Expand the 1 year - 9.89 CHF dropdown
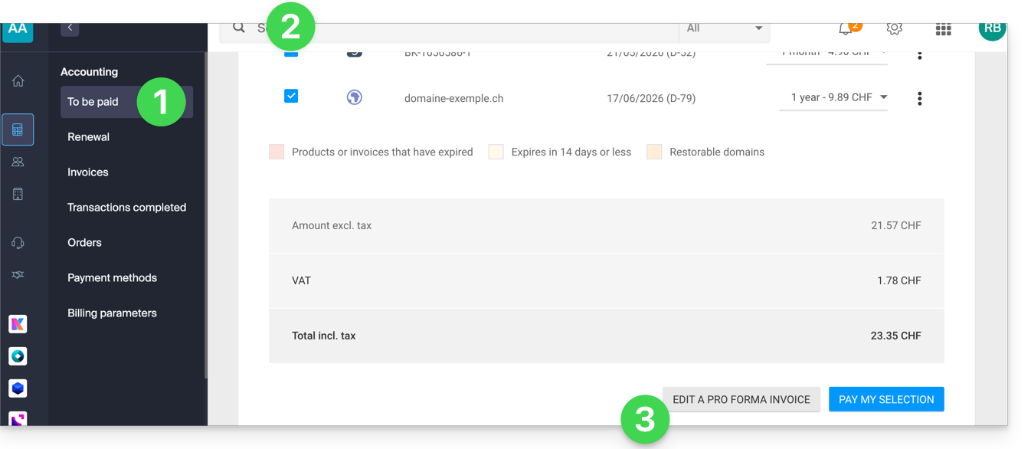The width and height of the screenshot is (1031, 449). click(x=833, y=98)
